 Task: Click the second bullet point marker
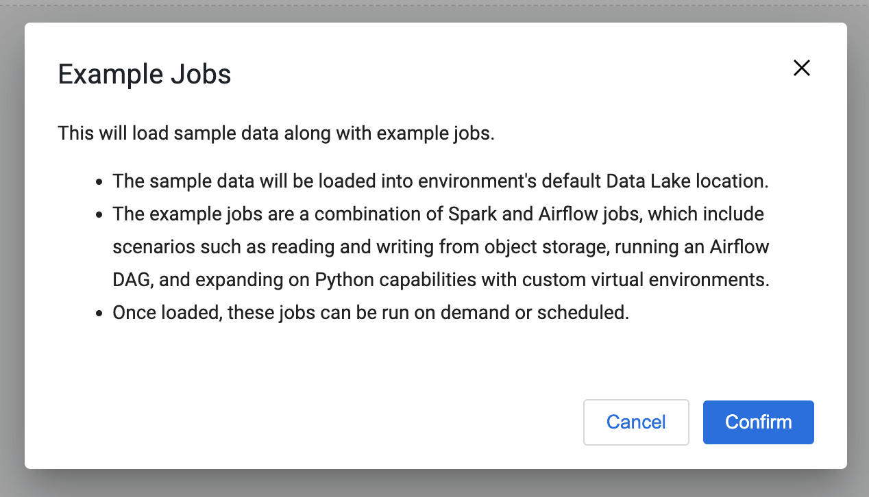(x=99, y=216)
